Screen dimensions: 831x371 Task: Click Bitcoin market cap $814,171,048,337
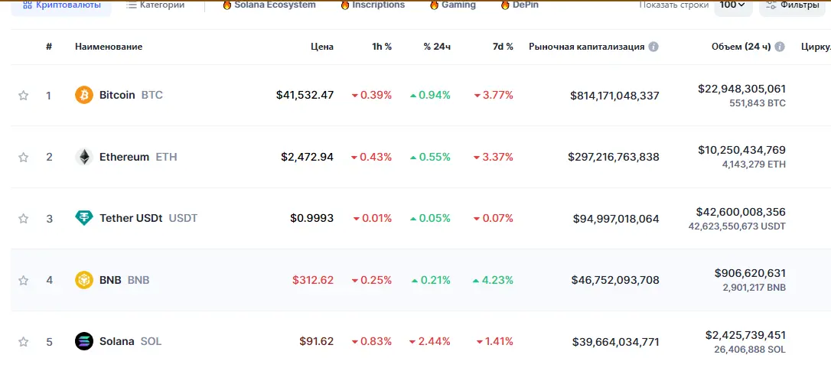point(614,96)
